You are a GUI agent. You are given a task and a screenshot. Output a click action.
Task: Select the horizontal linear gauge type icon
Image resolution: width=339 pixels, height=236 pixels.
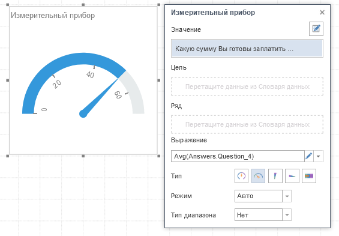pyautogui.click(x=292, y=176)
